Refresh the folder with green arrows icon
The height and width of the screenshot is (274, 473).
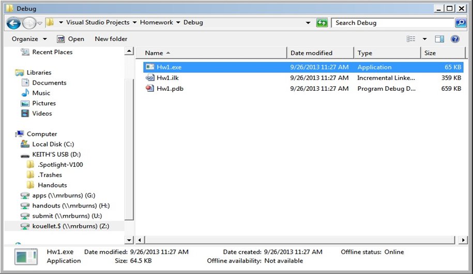click(322, 23)
